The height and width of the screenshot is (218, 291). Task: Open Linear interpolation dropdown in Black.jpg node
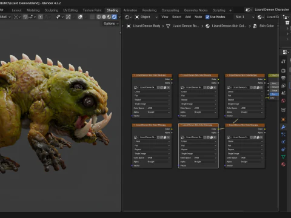[x=152, y=91]
